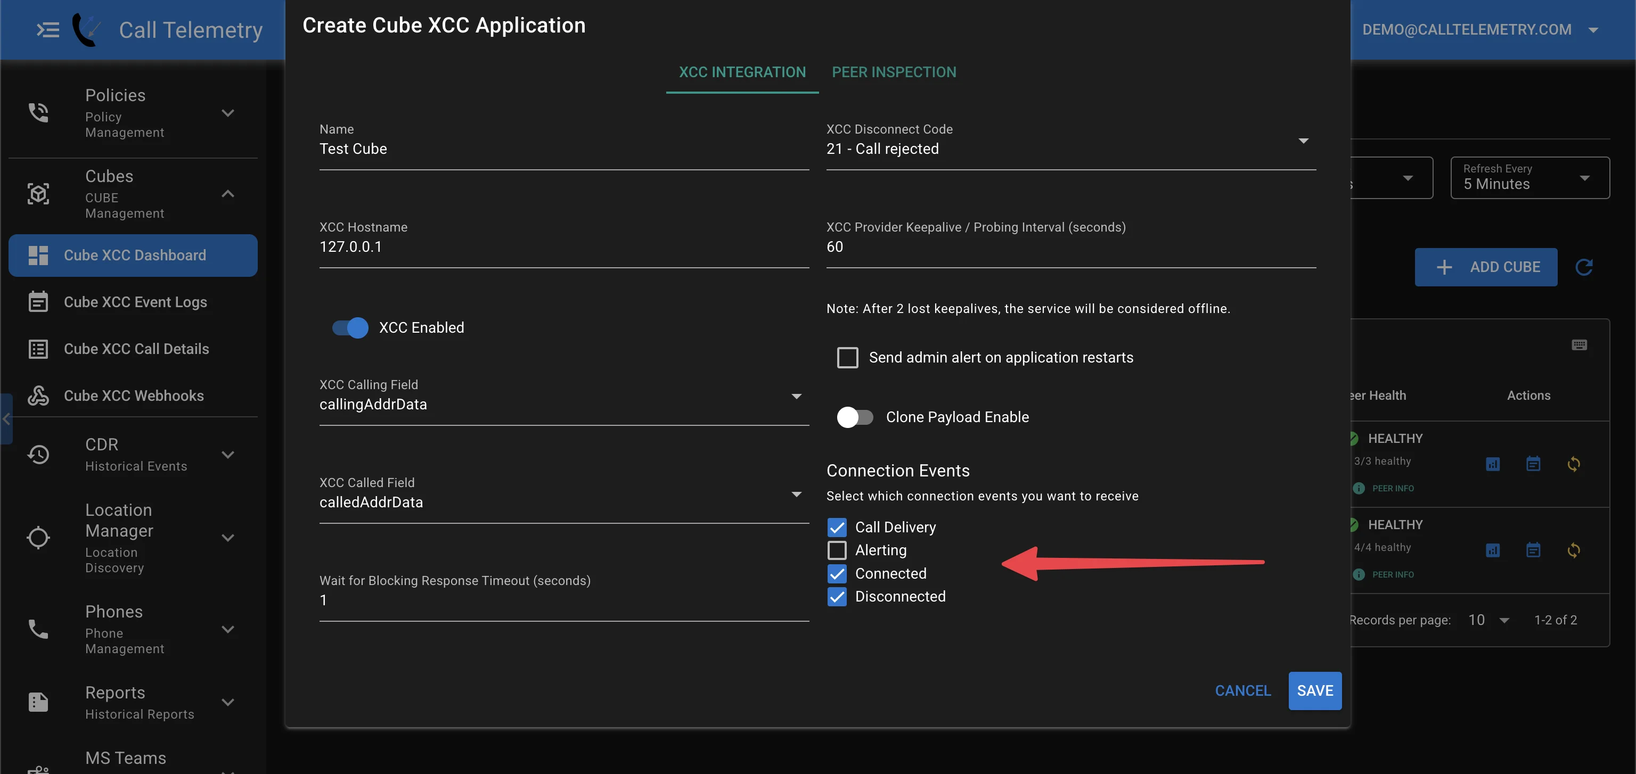1636x774 pixels.
Task: Expand the Reports section
Action: pos(228,702)
